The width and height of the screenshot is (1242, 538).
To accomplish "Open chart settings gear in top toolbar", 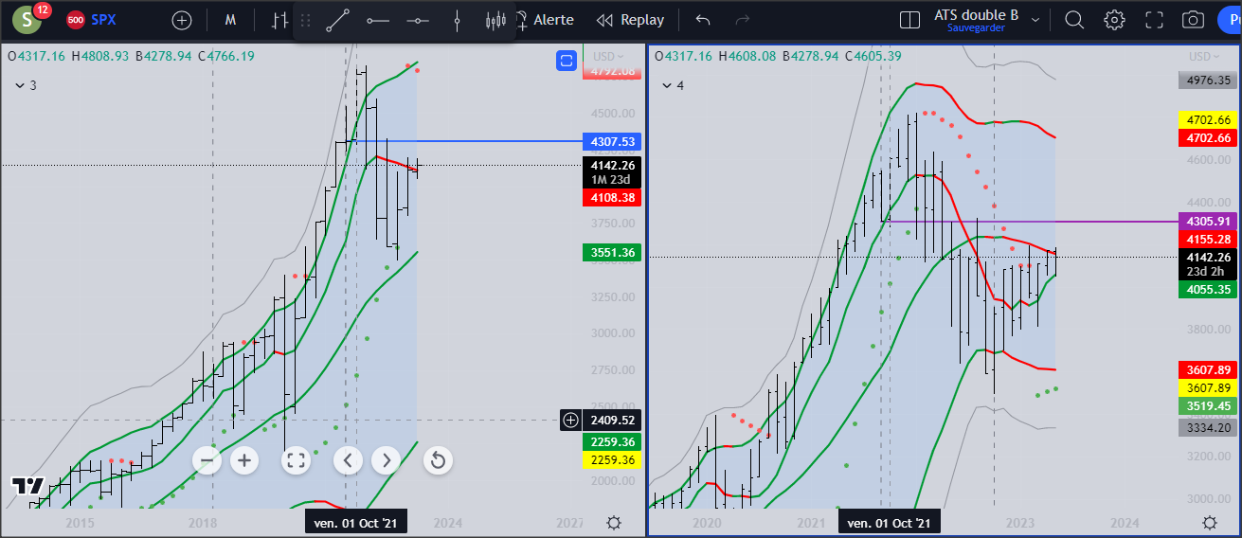I will (1114, 20).
